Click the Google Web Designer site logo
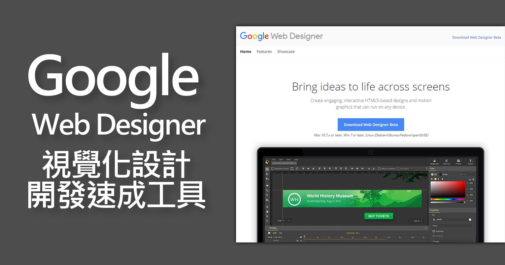The image size is (505, 265). (281, 36)
